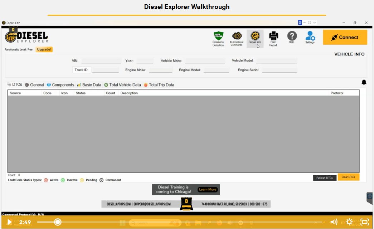374x229 pixels.
Task: Expand the chevron dropdown in the title bar
Action: pos(315,23)
